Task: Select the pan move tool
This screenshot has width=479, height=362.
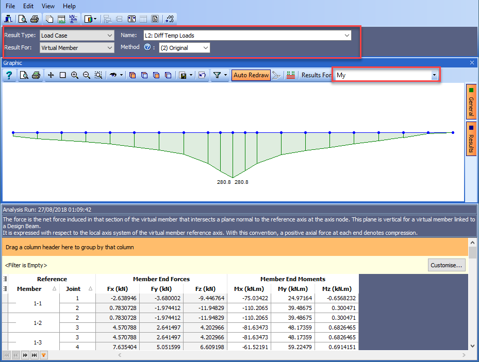Action: 51,75
